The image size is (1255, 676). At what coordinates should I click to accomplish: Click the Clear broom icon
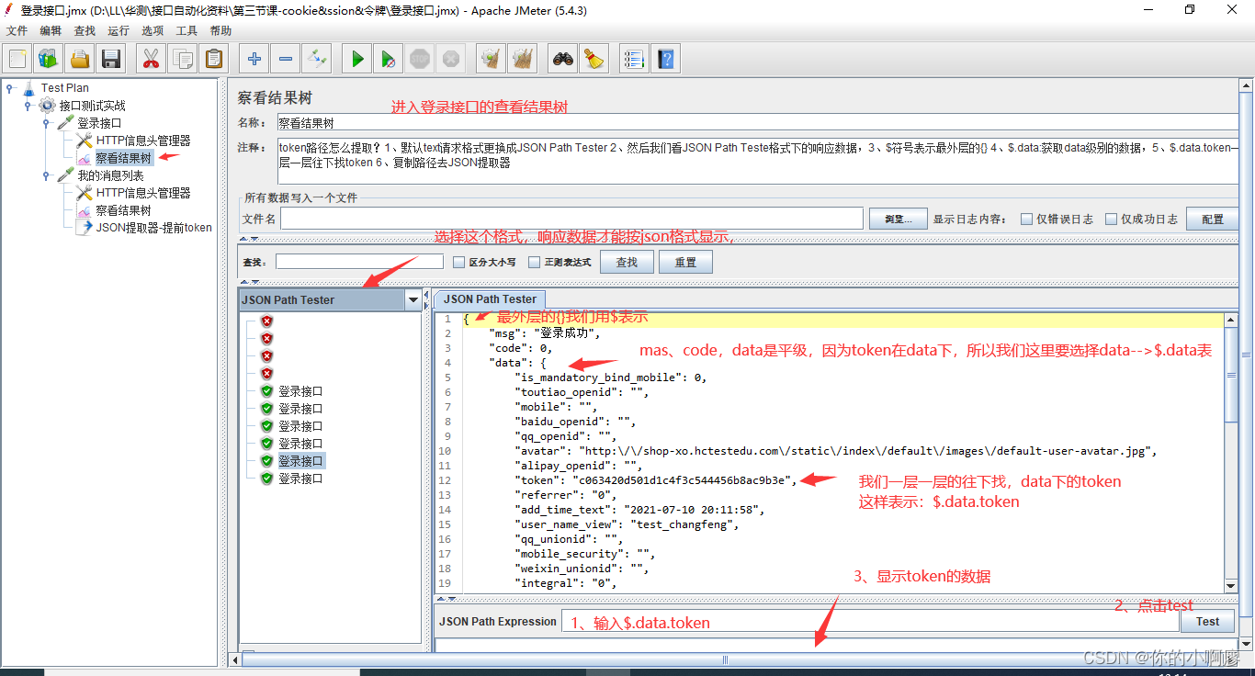click(492, 59)
